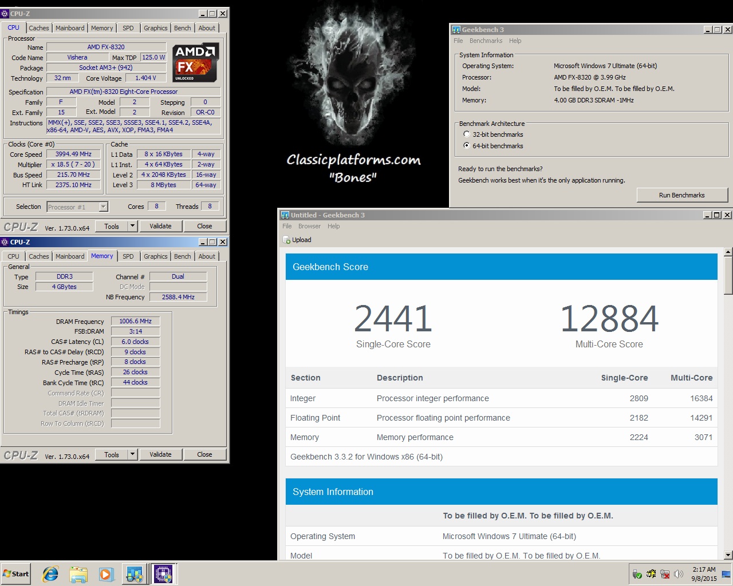Click CAS# Latency value 6.0 clocks
The width and height of the screenshot is (733, 586).
click(135, 342)
